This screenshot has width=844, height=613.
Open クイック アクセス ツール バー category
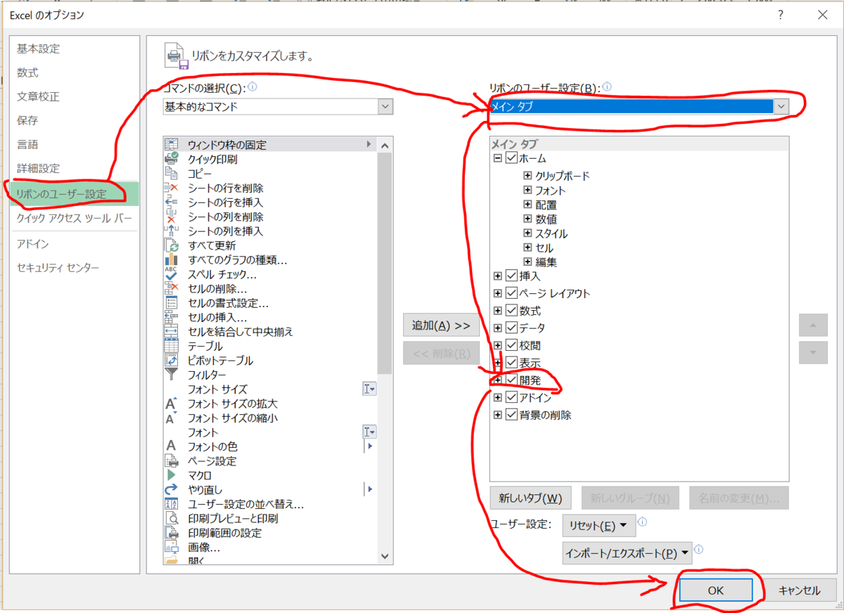[x=75, y=218]
